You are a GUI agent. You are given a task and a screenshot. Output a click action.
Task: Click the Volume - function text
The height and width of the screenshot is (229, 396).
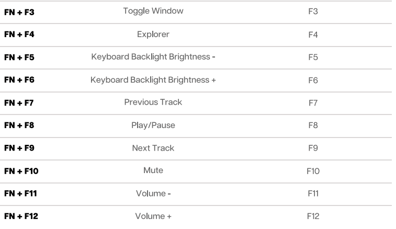click(x=153, y=194)
